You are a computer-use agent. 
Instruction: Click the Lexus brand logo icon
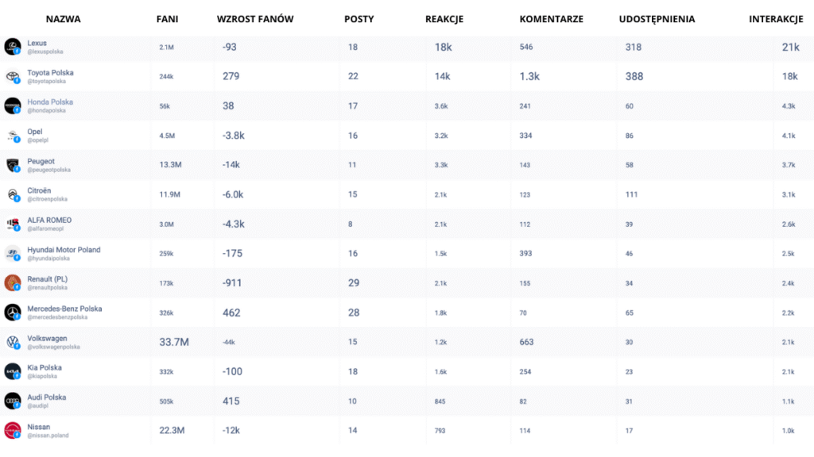tap(13, 47)
